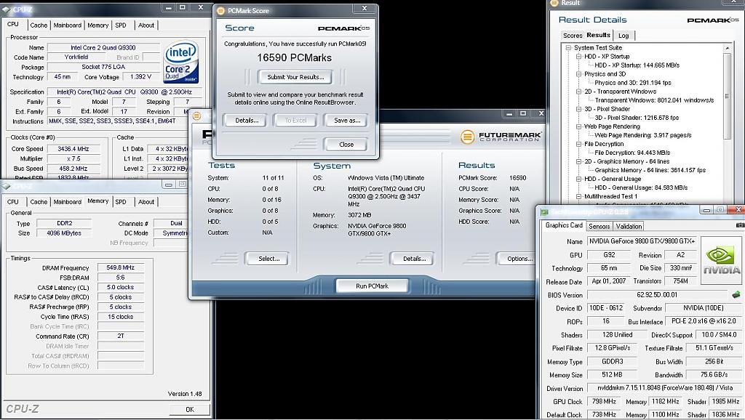Viewport: 745px width, 420px height.
Task: Click the '16590 PCMarks' score text
Action: [x=295, y=58]
